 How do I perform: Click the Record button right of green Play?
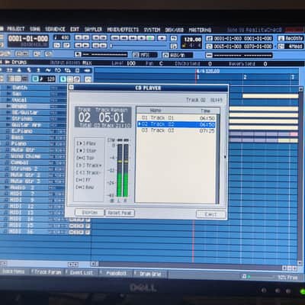point(162,38)
